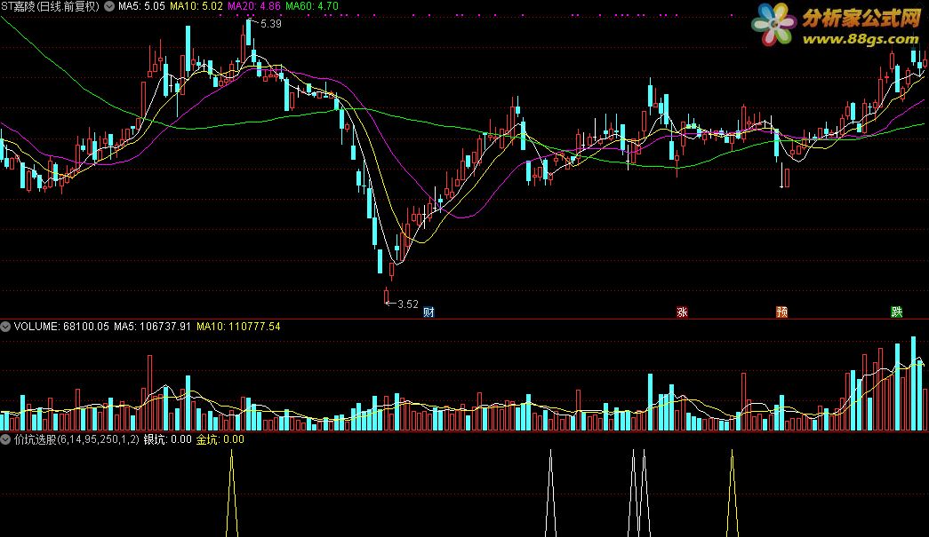This screenshot has height=537, width=929.
Task: Click the 预 forecast marker icon
Action: click(782, 312)
